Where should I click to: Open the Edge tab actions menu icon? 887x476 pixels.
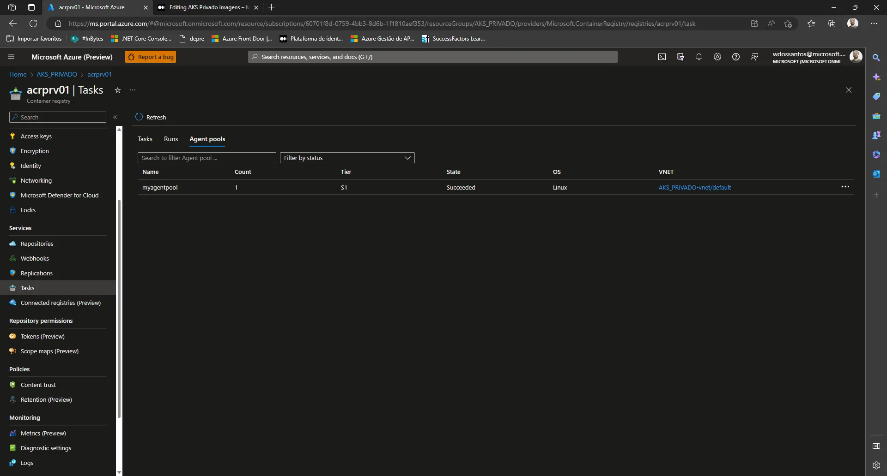(31, 7)
